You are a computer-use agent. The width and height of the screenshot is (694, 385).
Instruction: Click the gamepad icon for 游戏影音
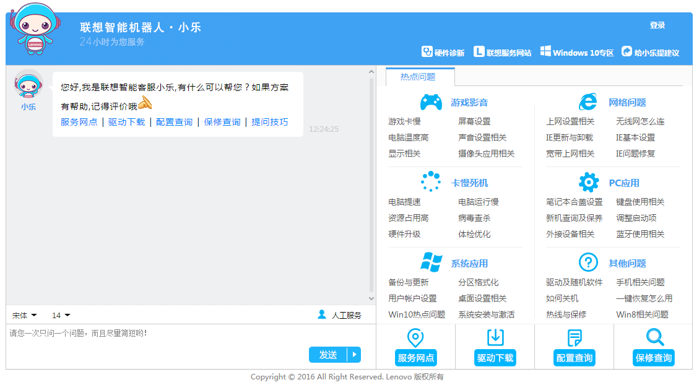click(431, 102)
